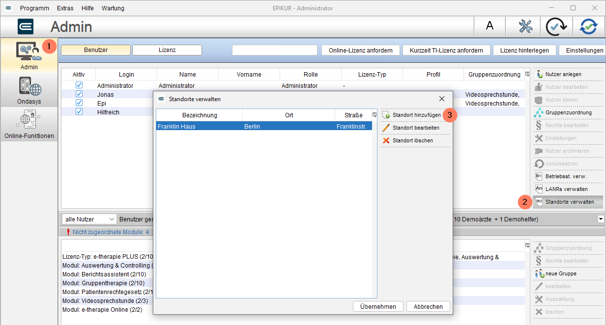This screenshot has width=606, height=325.
Task: Open column settings icon of the Standorte table
Action: [x=375, y=115]
